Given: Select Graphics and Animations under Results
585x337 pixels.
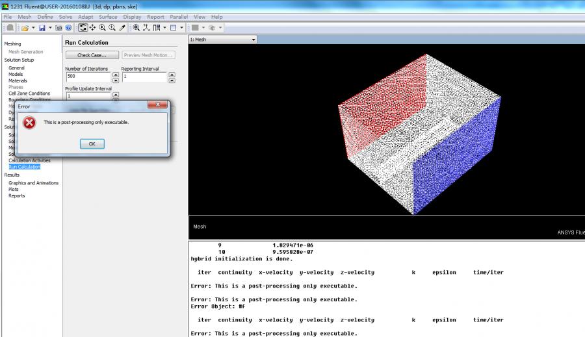Looking at the screenshot, I should 34,183.
